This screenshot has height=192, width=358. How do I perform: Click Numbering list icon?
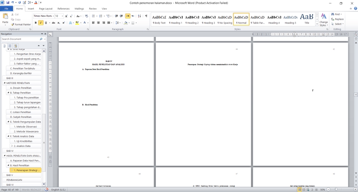[100, 16]
